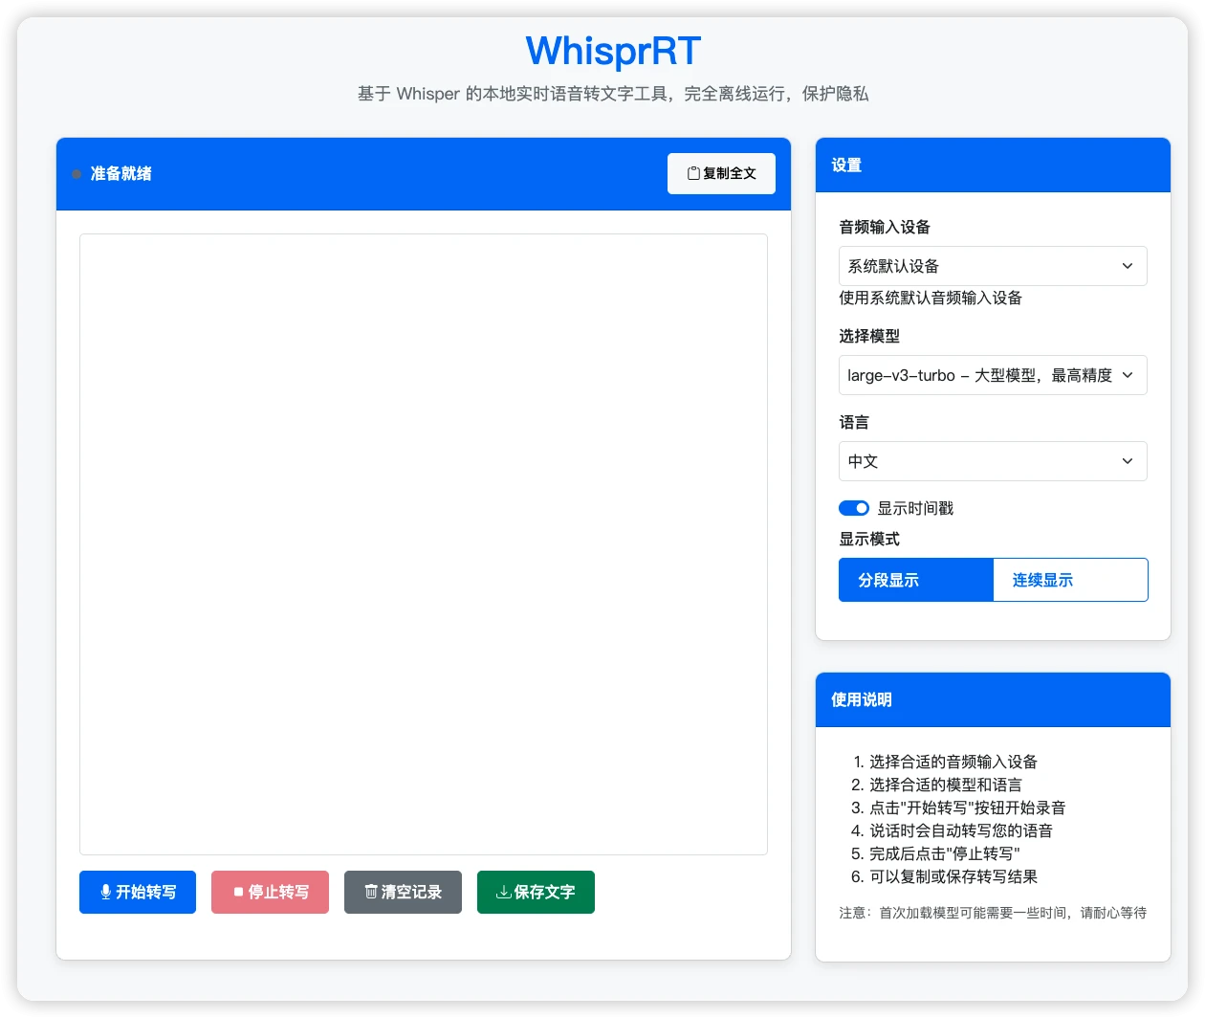This screenshot has width=1205, height=1018.
Task: Click instruction line 选择合适的模型和语言
Action: [x=946, y=785]
